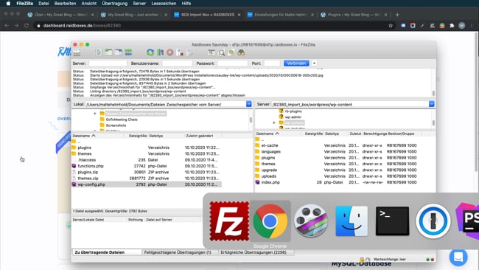Toggle the transfer queue view icon
Viewport: 479px width, 270px height.
[x=128, y=52]
